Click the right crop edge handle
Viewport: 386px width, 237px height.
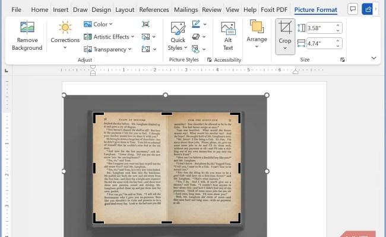[239, 168]
